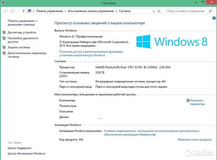Click shield icon next to Изменить параметры

[x=188, y=100]
